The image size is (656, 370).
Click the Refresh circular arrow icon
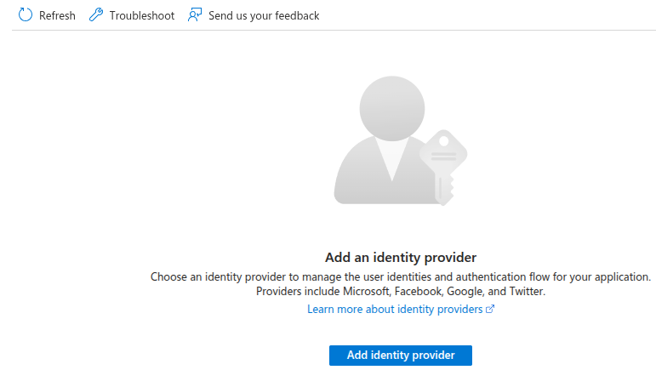point(26,15)
